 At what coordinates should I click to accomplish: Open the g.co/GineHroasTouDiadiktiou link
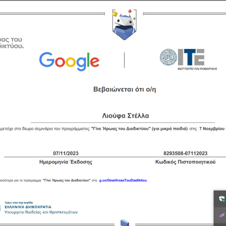(x=123, y=180)
